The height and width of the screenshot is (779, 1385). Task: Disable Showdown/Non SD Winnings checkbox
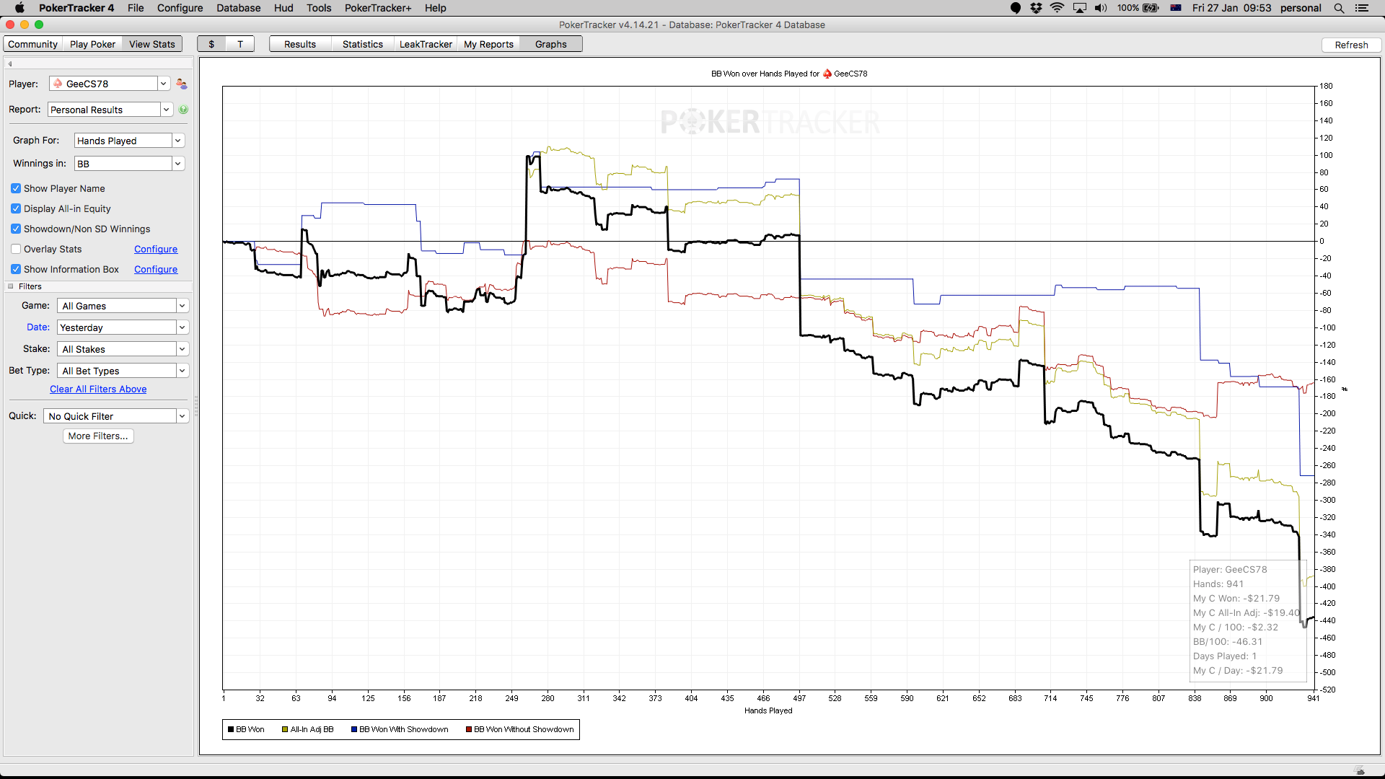16,229
